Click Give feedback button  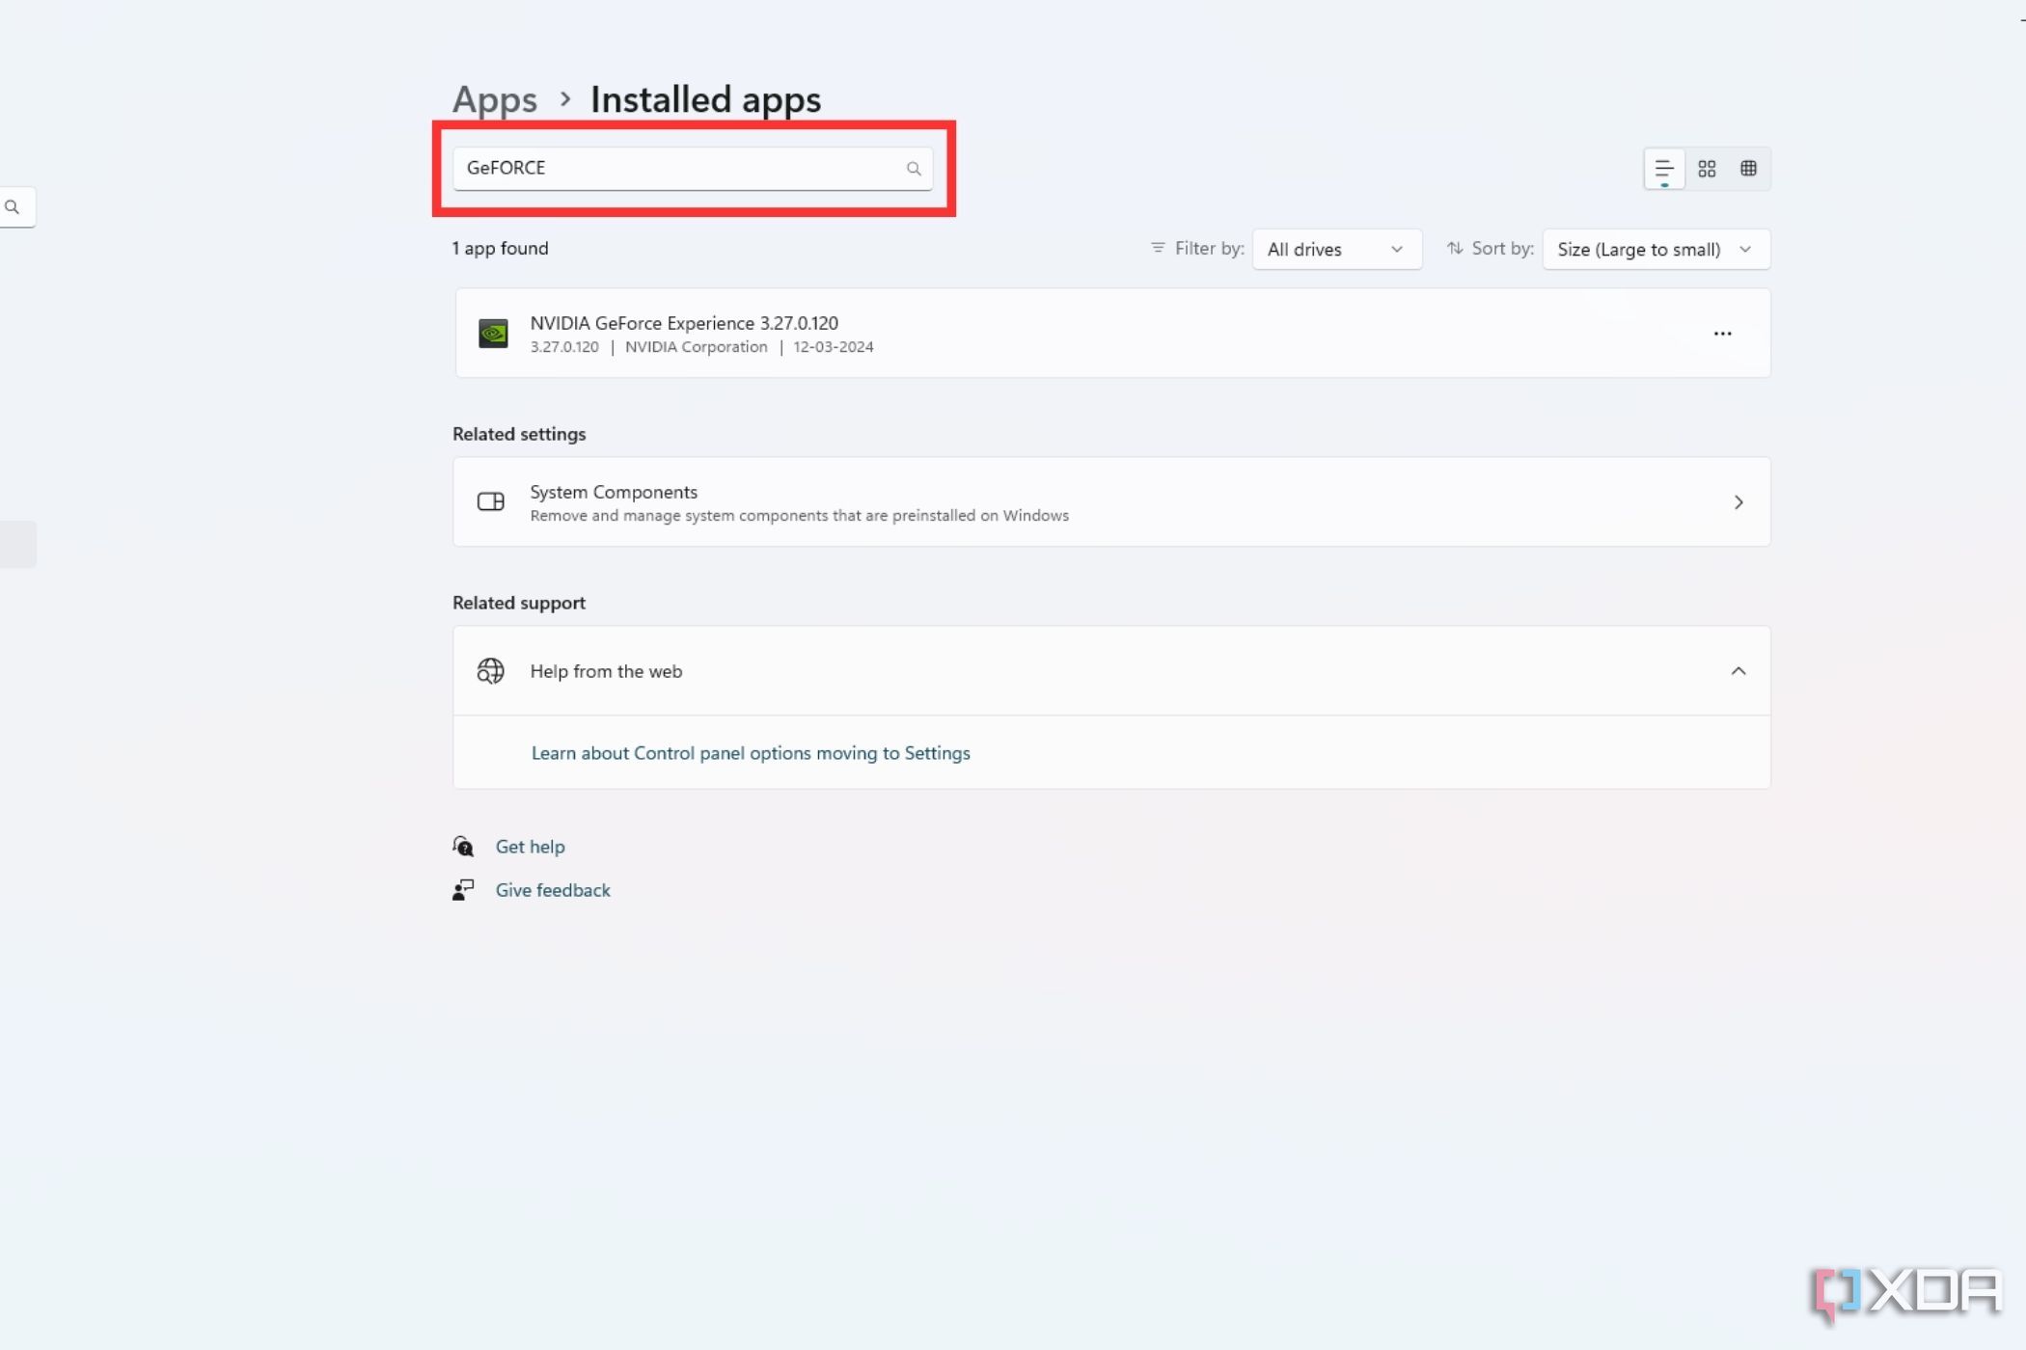pos(553,889)
